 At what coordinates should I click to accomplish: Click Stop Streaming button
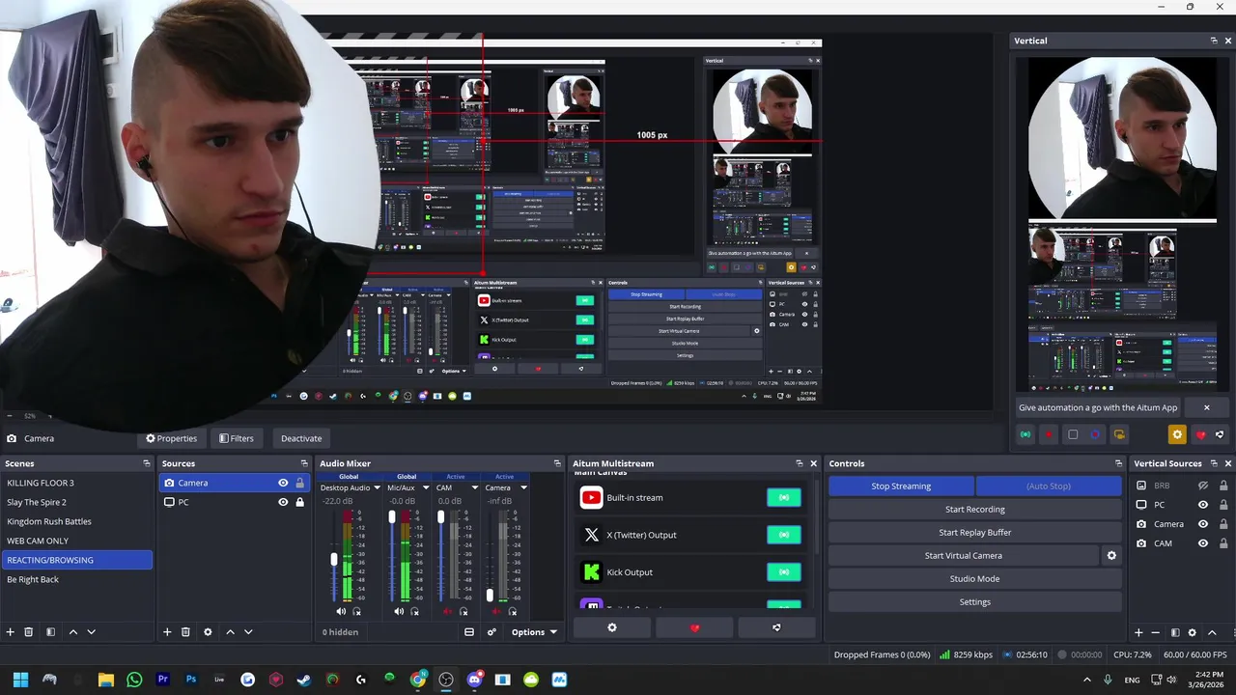click(901, 486)
